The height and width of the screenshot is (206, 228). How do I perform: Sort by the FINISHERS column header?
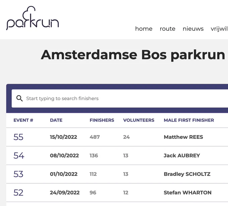pyautogui.click(x=102, y=120)
